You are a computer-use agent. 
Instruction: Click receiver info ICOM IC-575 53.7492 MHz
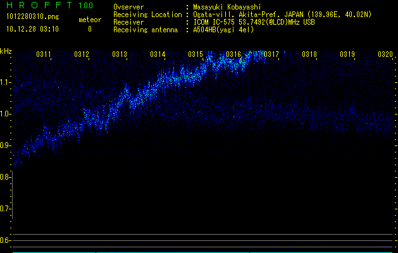pos(254,22)
